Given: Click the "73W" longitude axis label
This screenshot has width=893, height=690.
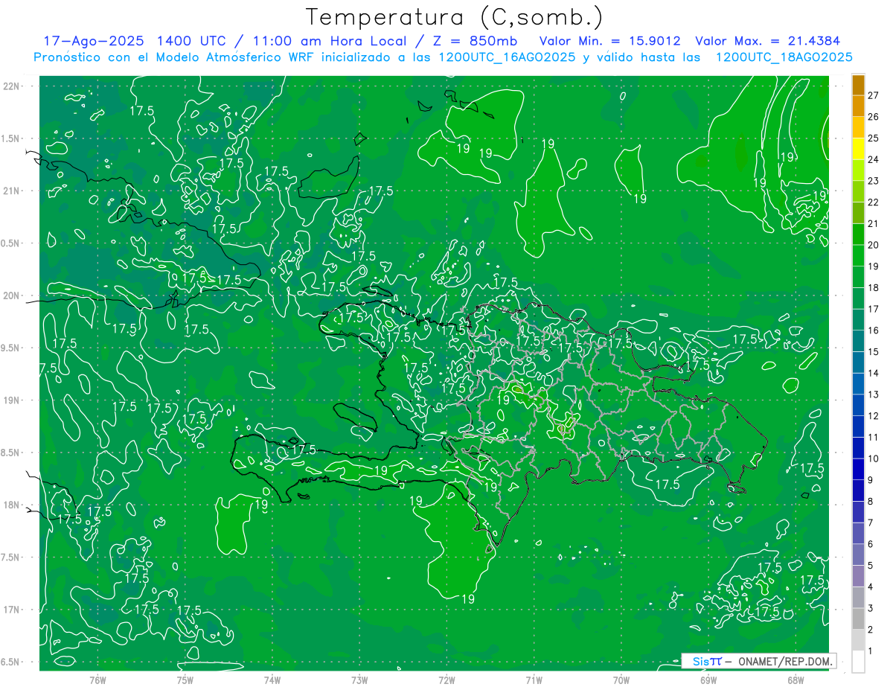Looking at the screenshot, I should 359,680.
